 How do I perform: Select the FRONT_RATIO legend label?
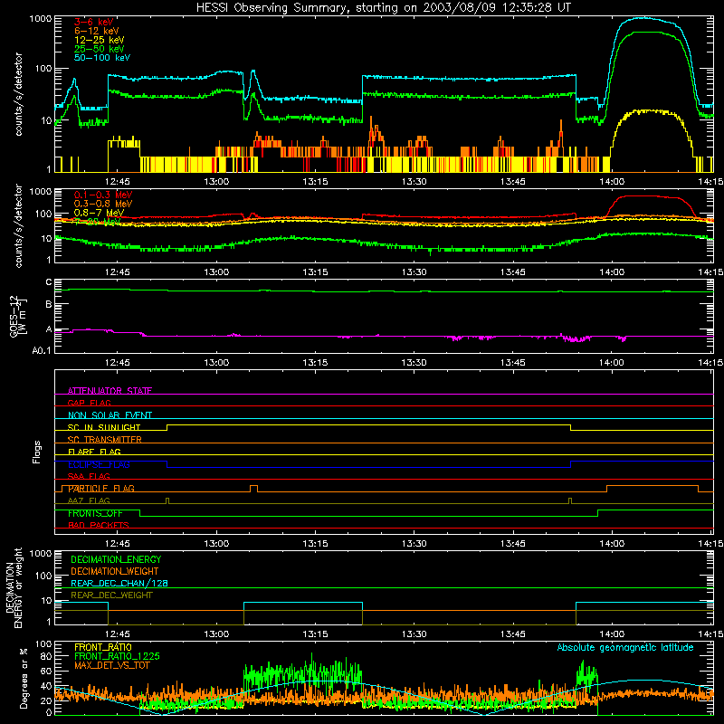click(103, 647)
